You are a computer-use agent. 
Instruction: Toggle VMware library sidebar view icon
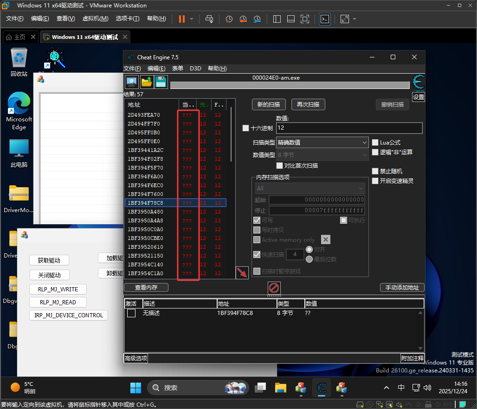click(x=277, y=19)
